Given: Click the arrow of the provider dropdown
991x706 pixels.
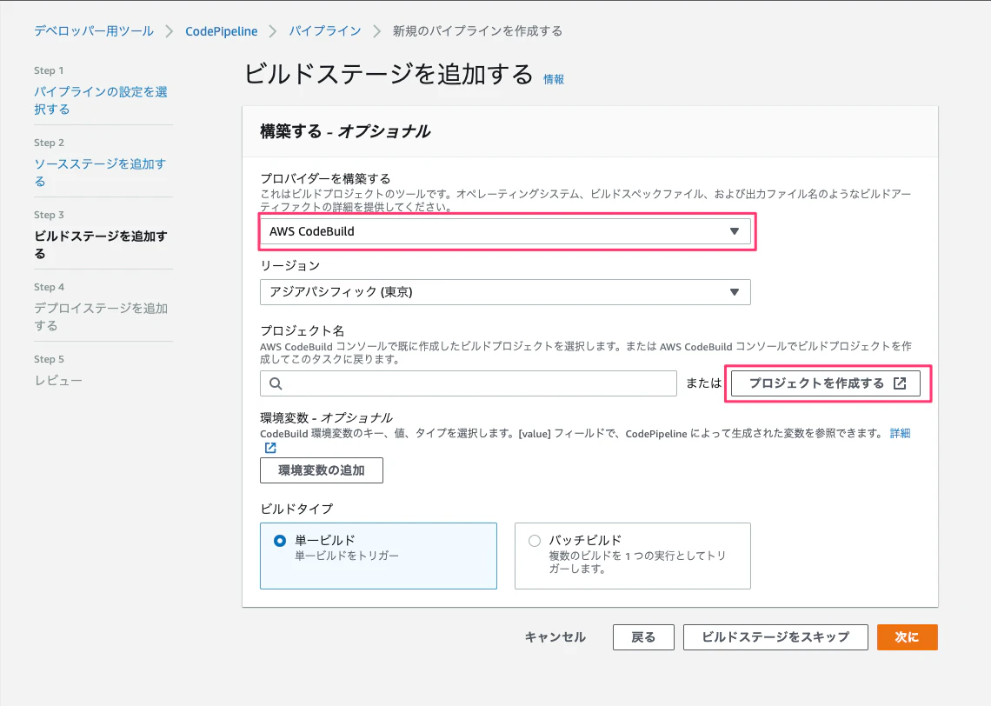Looking at the screenshot, I should 735,231.
